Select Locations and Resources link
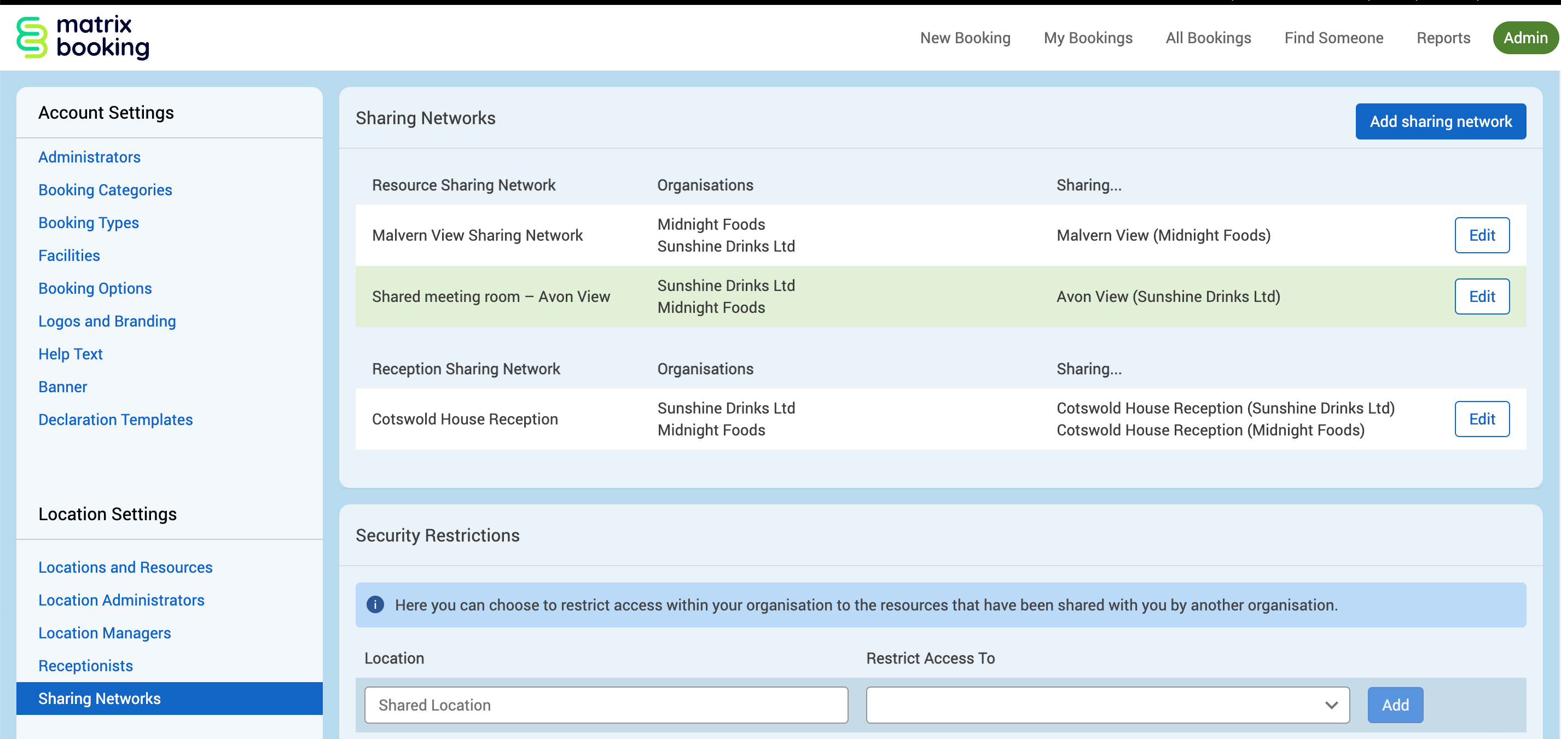1561x739 pixels. click(125, 567)
